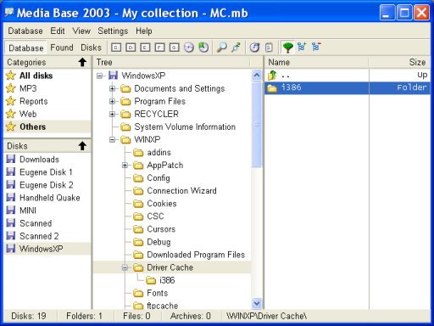Viewport: 434px width, 326px height.
Task: Select the Connection Wizard folder
Action: tap(181, 191)
